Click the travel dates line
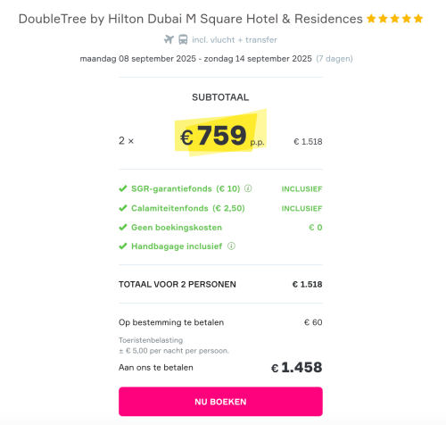This screenshot has height=425, width=446. click(196, 59)
